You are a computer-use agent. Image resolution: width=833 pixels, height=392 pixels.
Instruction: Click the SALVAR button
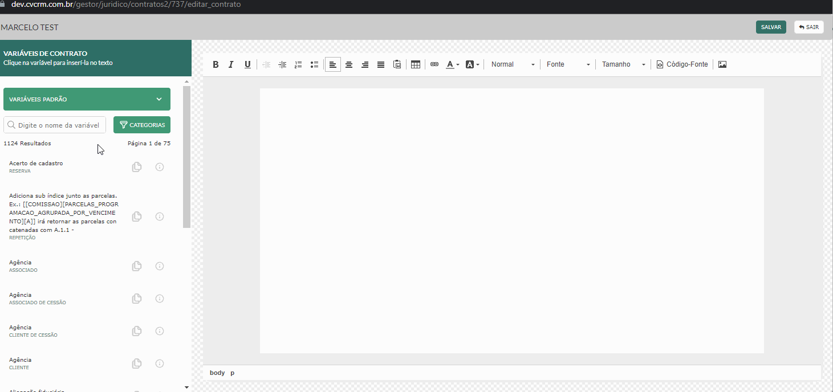(x=771, y=27)
